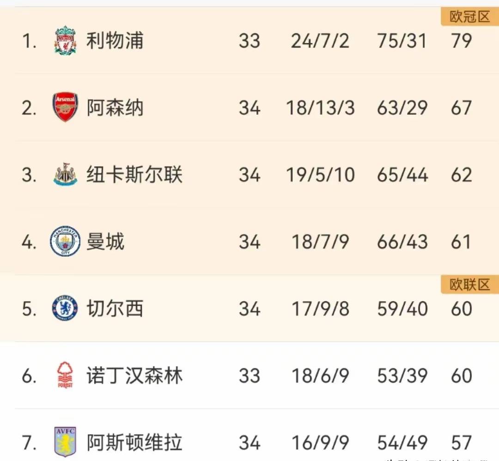Click the Liverpool club crest
The height and width of the screenshot is (461, 499).
point(65,41)
